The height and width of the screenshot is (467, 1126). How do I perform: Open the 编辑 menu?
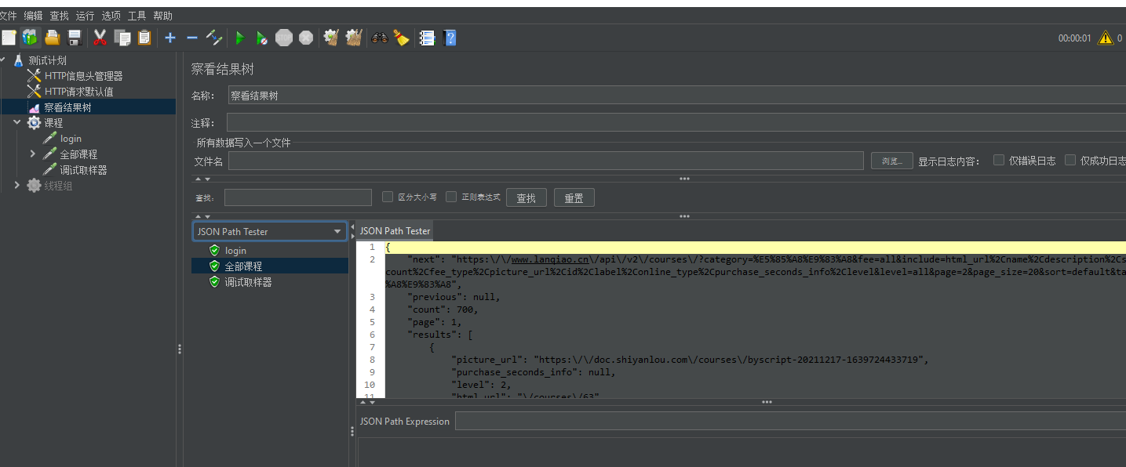point(33,16)
